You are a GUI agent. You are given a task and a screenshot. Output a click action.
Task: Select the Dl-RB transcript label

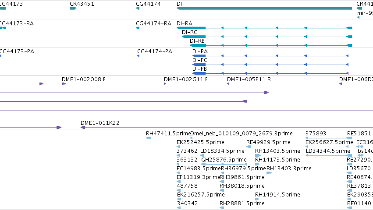(197, 41)
